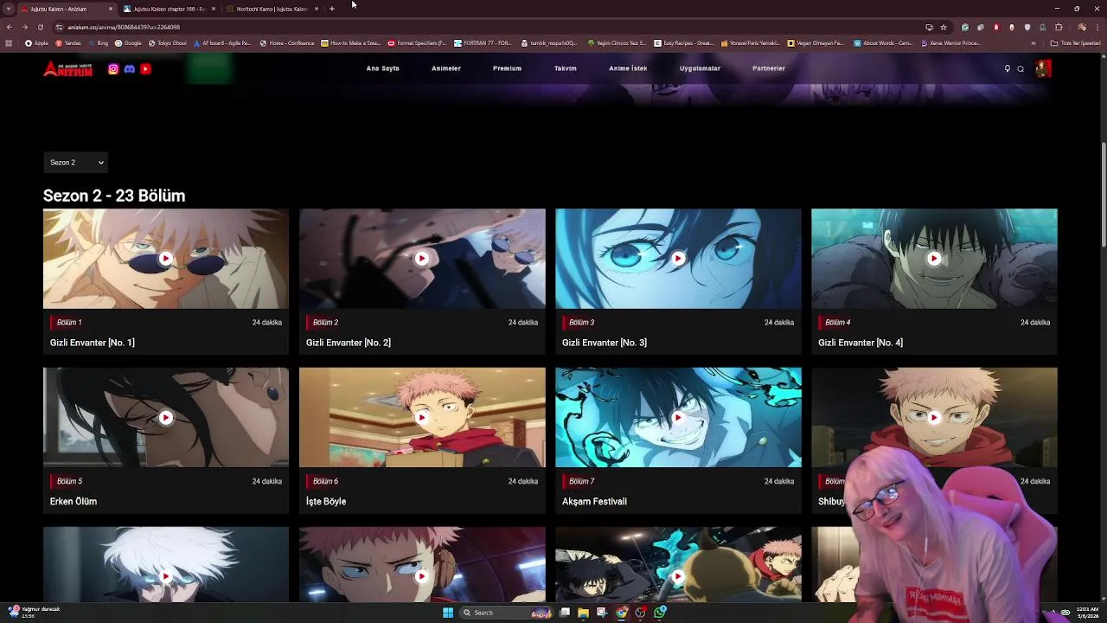The width and height of the screenshot is (1107, 623).
Task: Open site notifications bell icon
Action: tap(1007, 68)
